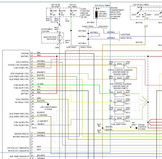The image size is (162, 159).
Task: Click the "FUSE 4 10A" label
Action: click(x=74, y=13)
